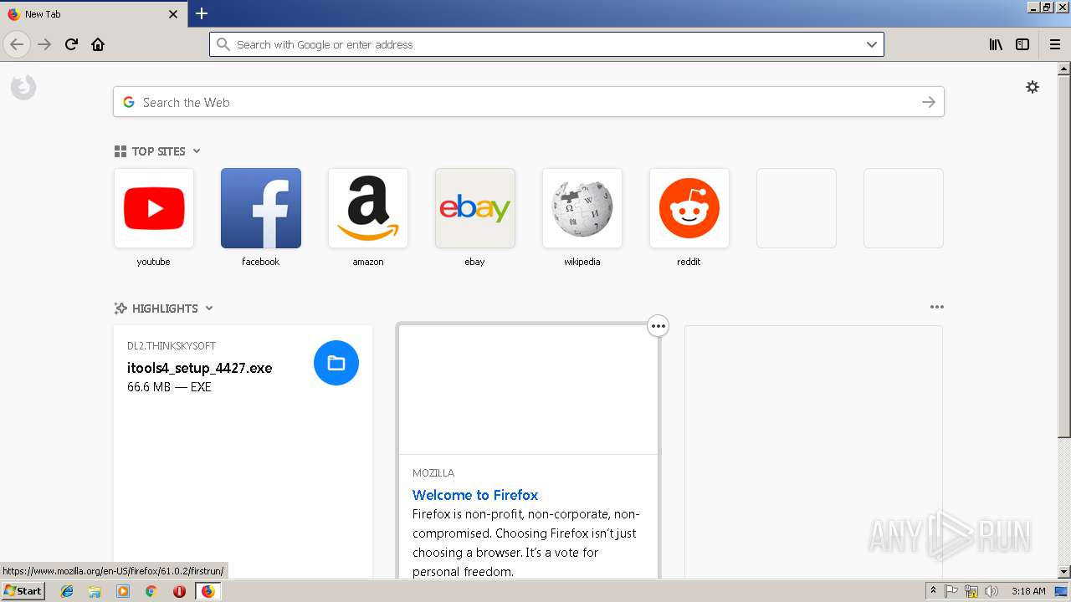Launch Opera from the taskbar
The width and height of the screenshot is (1071, 602).
(179, 591)
